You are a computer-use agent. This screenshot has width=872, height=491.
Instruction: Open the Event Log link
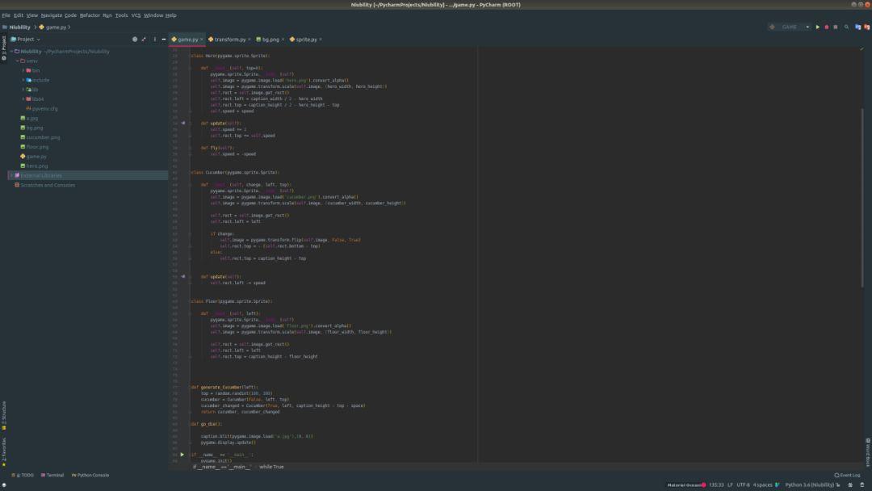847,475
